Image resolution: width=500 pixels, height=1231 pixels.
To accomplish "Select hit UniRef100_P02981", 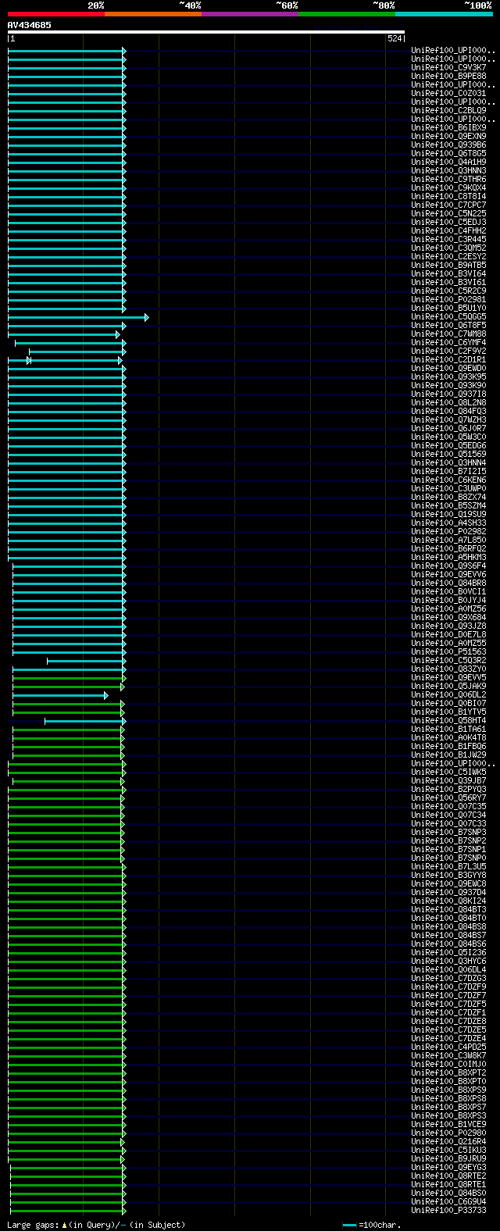I will pos(449,300).
